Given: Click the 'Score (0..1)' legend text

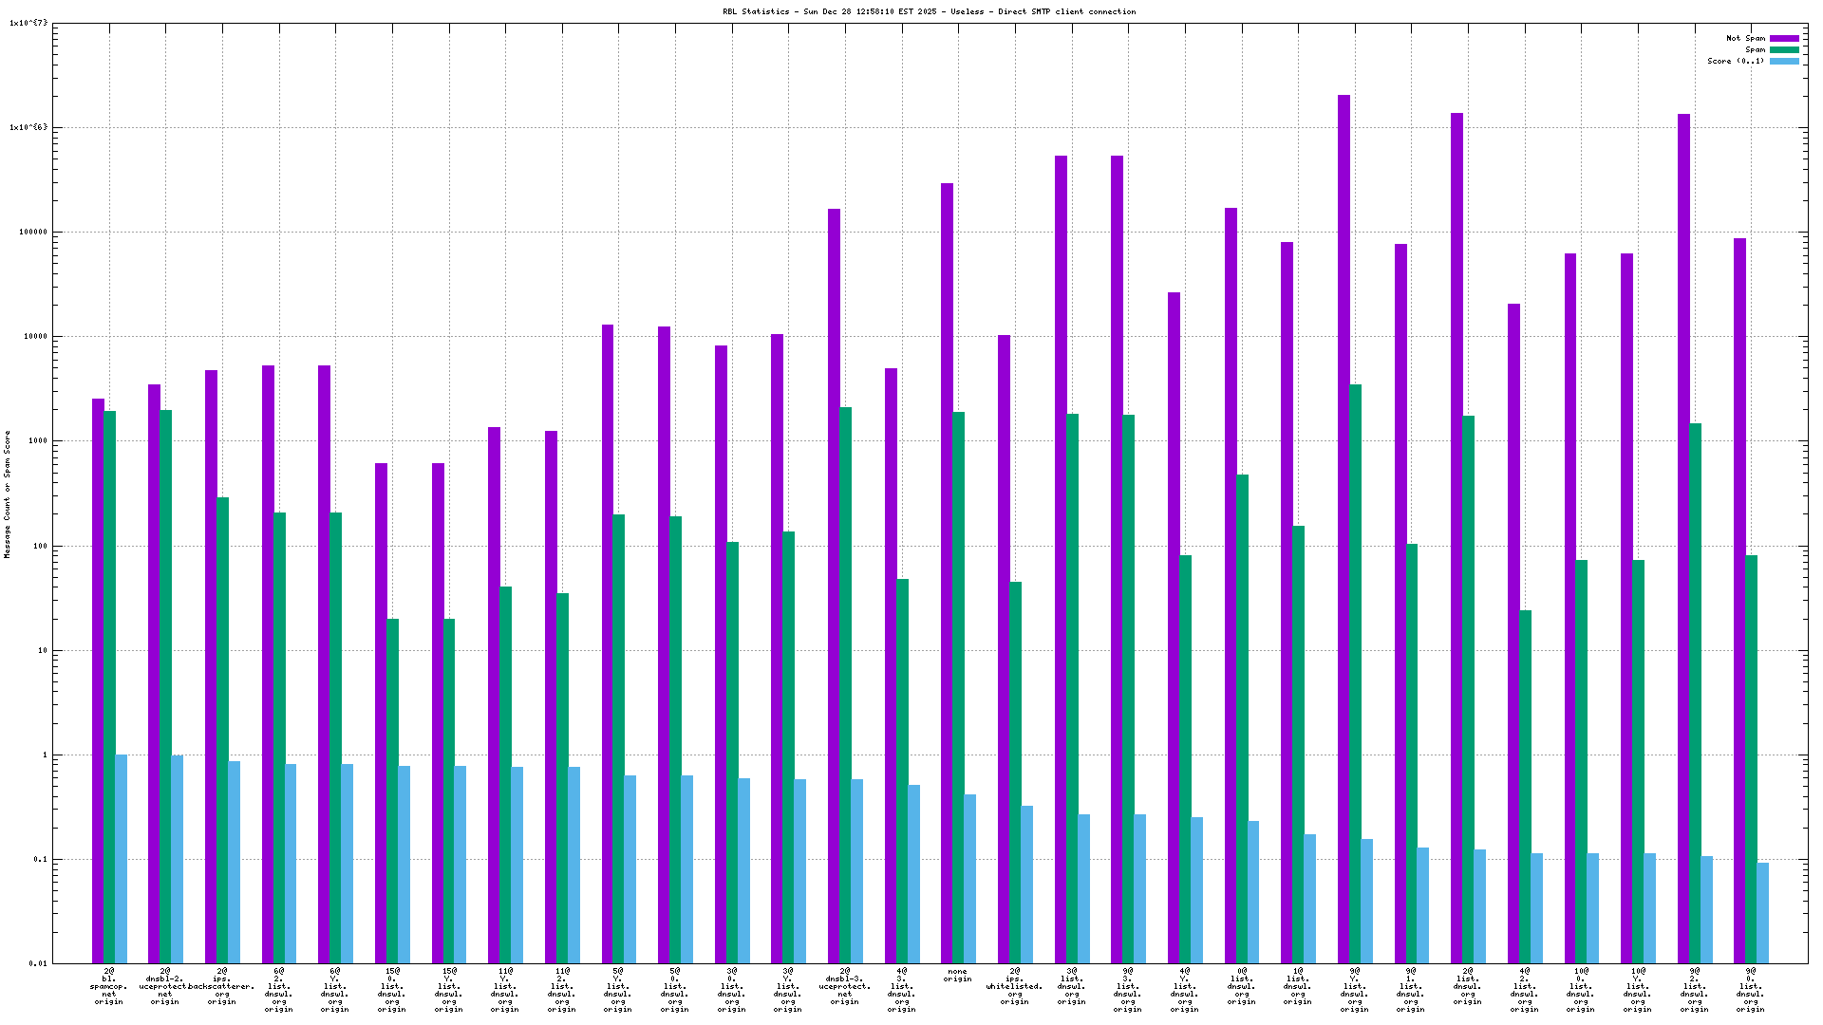Looking at the screenshot, I should click(1736, 62).
